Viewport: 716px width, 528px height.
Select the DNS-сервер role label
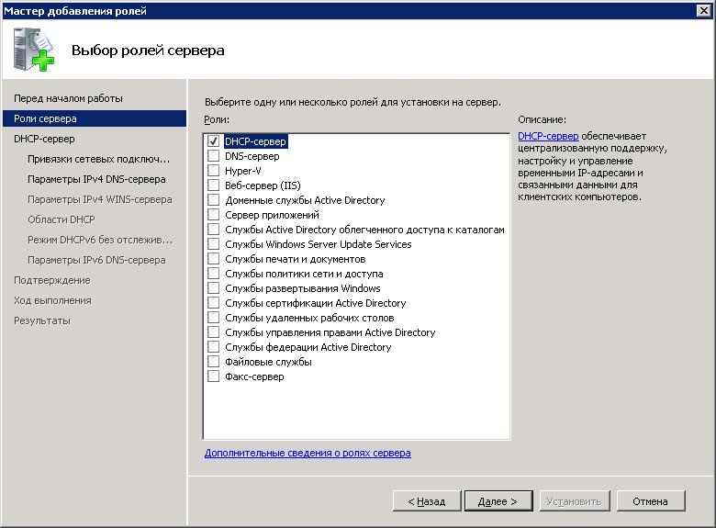click(252, 156)
